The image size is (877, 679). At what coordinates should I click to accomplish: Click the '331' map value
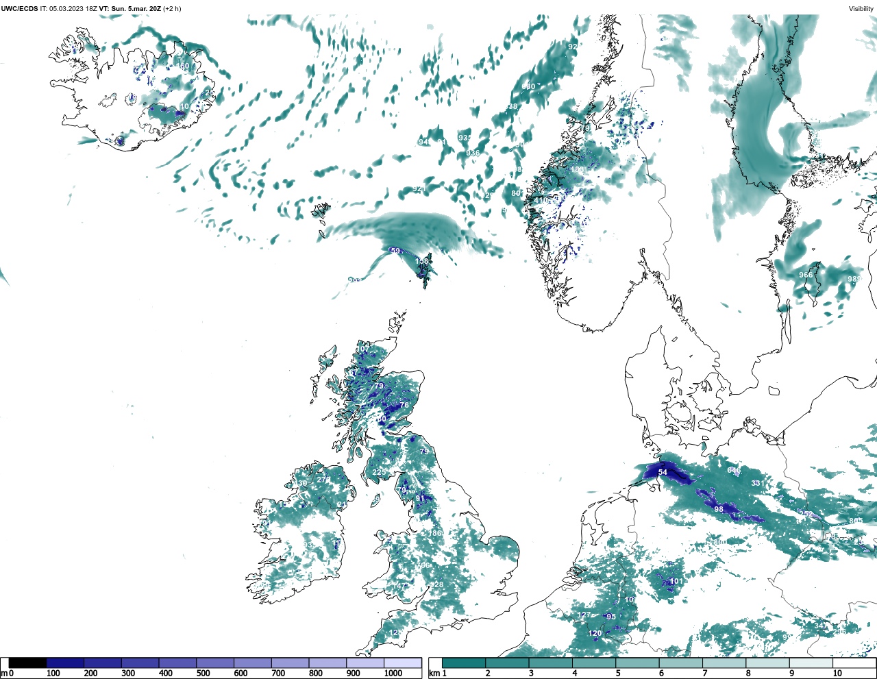pos(757,483)
